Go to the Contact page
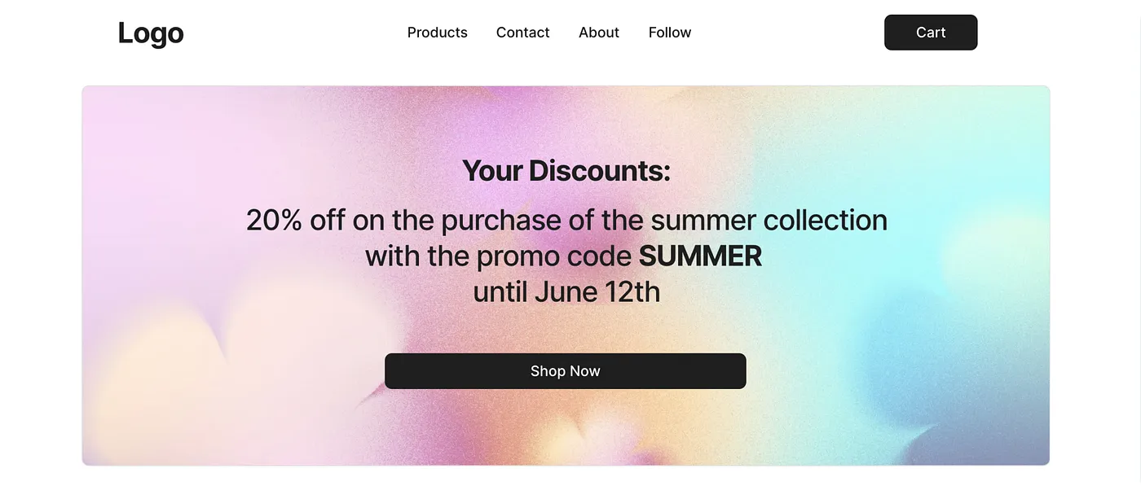 523,33
